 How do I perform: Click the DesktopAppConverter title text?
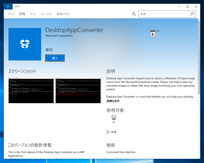point(74,30)
